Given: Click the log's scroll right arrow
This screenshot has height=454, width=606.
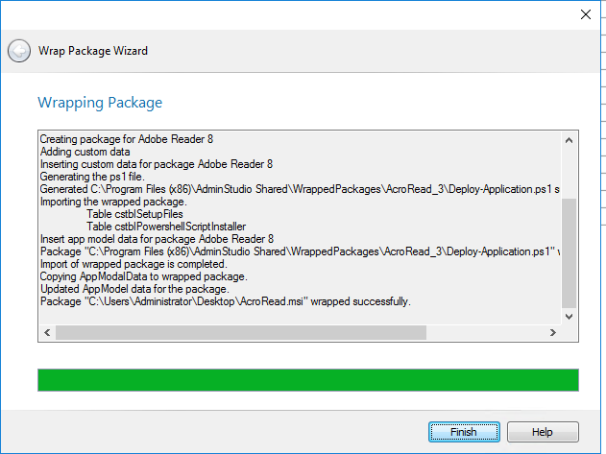Looking at the screenshot, I should click(x=552, y=332).
